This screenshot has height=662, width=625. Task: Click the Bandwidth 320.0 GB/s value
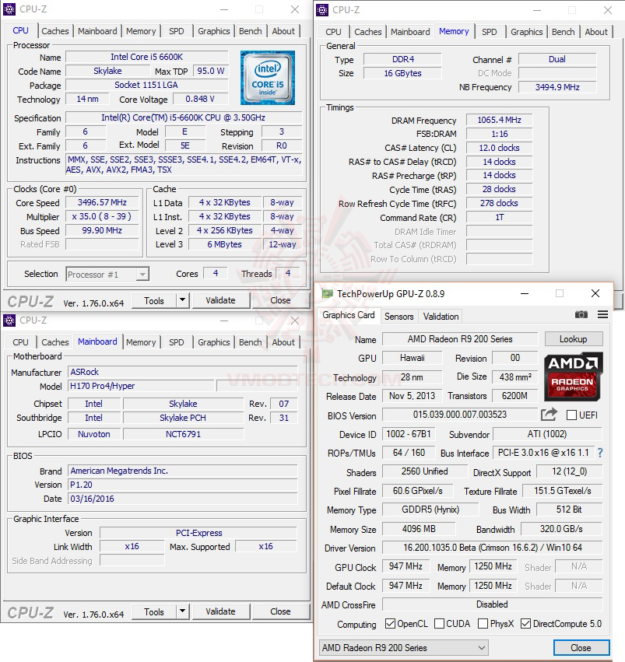[x=561, y=529]
